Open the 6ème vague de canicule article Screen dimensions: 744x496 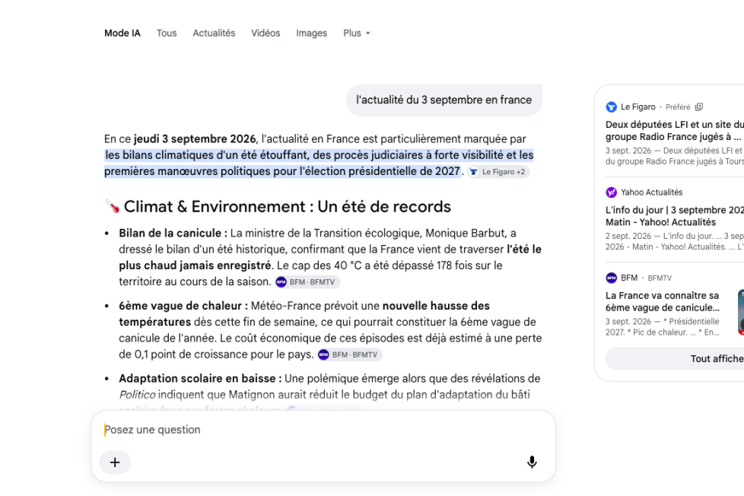tap(663, 301)
